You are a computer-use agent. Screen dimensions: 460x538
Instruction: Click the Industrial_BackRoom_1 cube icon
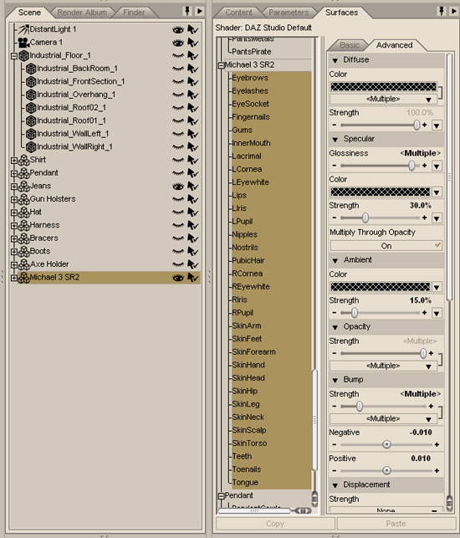31,69
